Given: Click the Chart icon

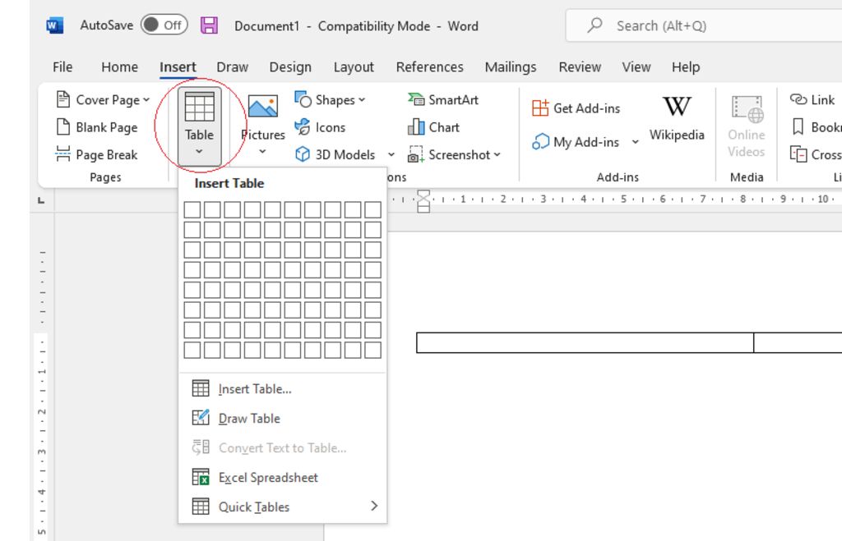Looking at the screenshot, I should tap(433, 127).
